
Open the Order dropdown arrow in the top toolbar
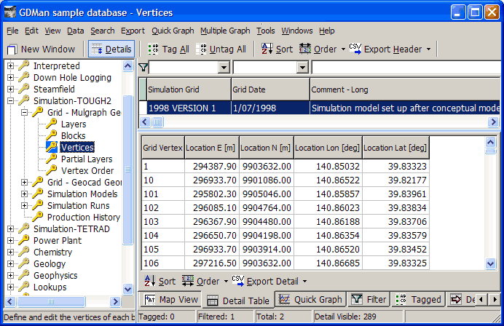pos(343,49)
